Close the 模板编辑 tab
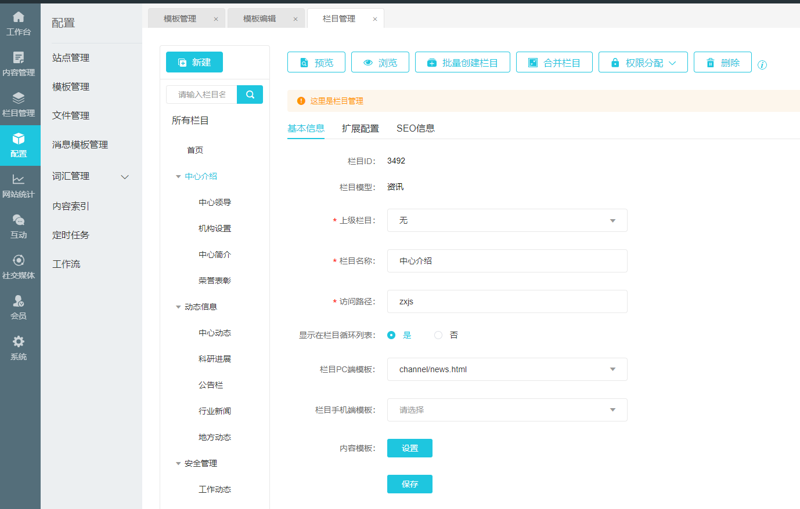 coord(296,19)
